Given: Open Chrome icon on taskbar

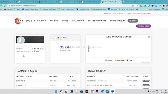Looking at the screenshot, I should click(x=92, y=91).
